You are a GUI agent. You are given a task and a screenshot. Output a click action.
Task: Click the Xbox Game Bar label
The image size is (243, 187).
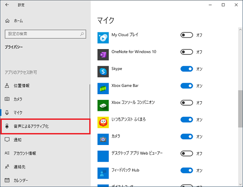click(125, 85)
